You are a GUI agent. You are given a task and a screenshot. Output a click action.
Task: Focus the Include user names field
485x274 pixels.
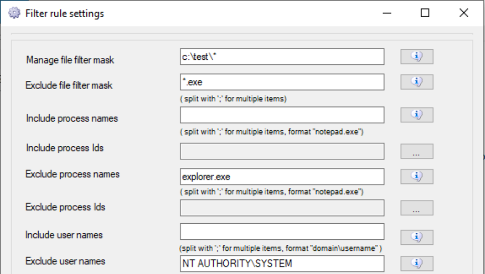(x=282, y=232)
